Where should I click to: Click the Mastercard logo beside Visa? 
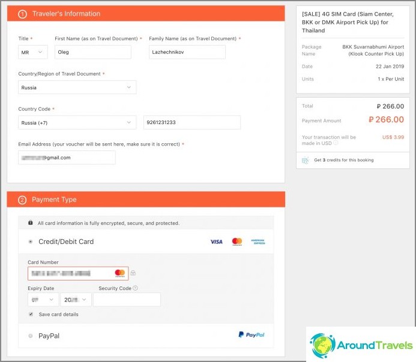[x=237, y=242]
